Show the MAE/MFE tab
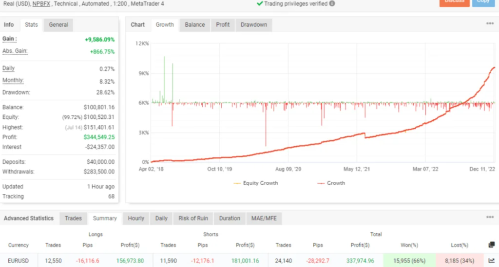 (x=264, y=218)
